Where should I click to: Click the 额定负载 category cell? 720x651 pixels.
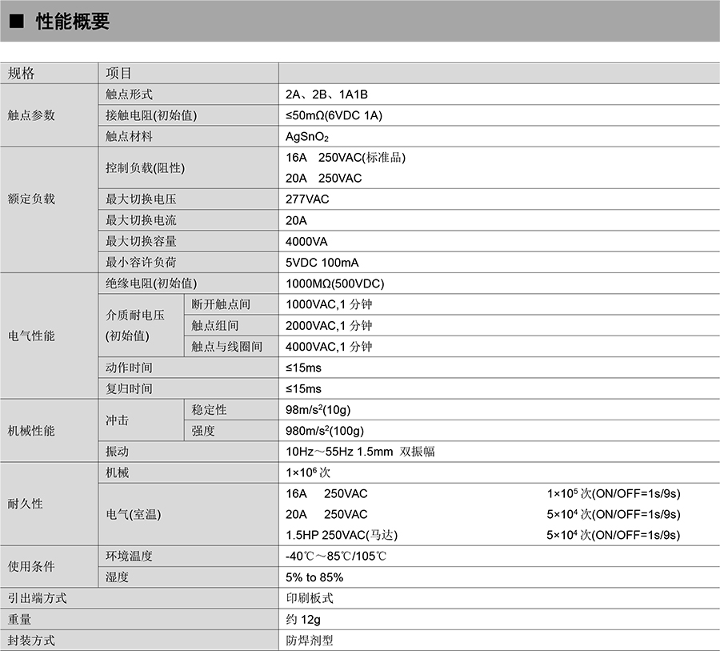pyautogui.click(x=31, y=199)
